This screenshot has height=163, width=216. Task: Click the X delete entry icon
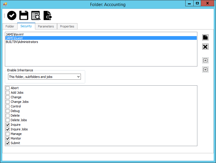click(205, 47)
